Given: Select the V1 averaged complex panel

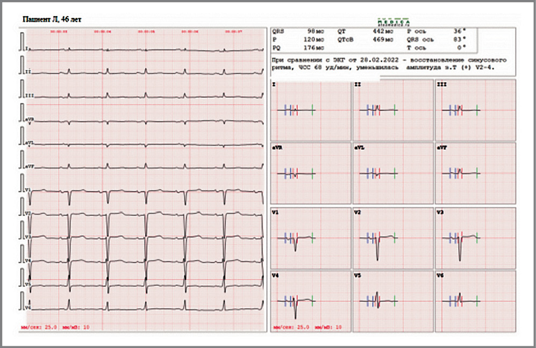Looking at the screenshot, I should 311,237.
